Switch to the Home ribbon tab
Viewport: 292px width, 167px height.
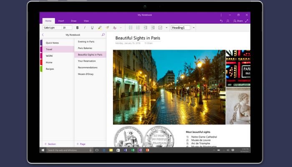pyautogui.click(x=48, y=21)
